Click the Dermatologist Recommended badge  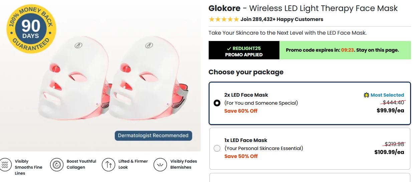(x=153, y=136)
